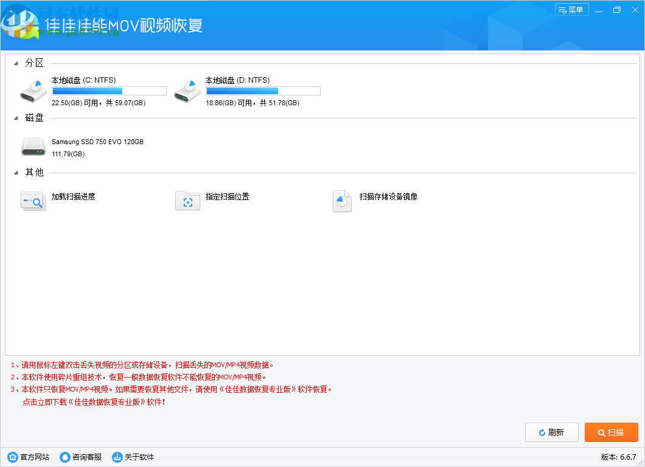Viewport: 645px width, 467px height.
Task: Click the 版本: 6.6.7 version label
Action: (616, 457)
